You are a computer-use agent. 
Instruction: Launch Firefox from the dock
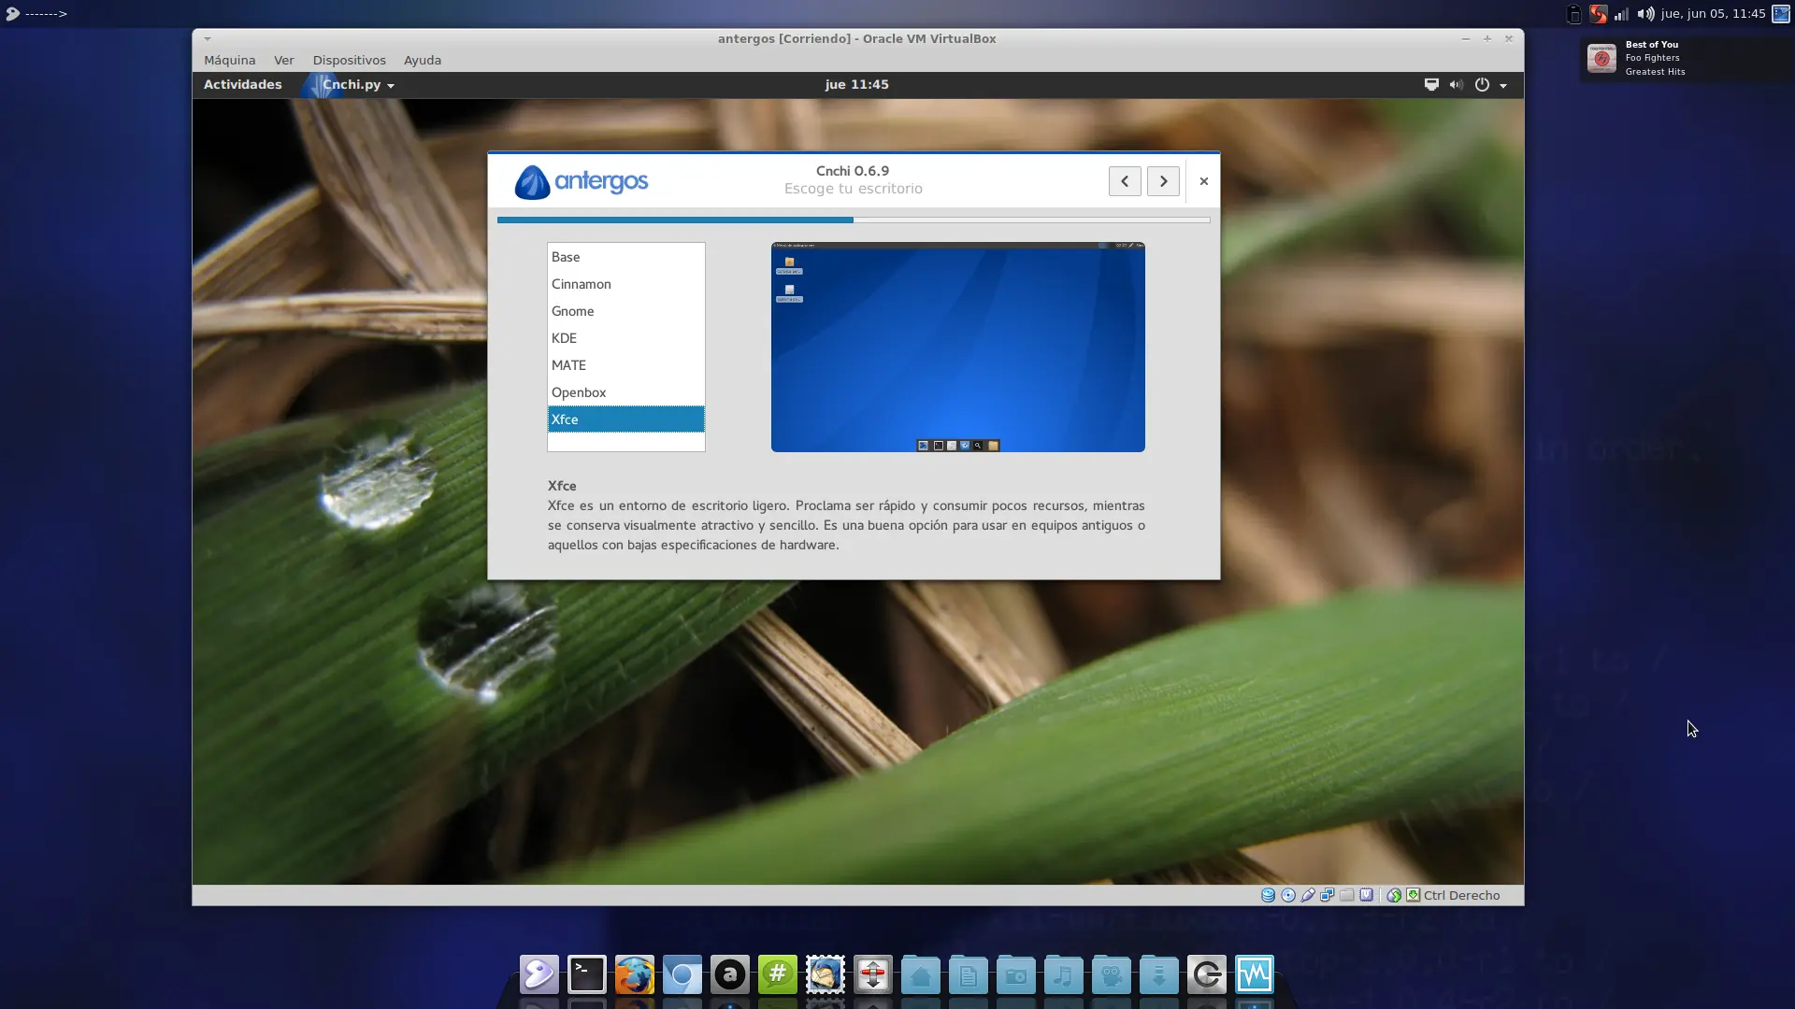(x=635, y=974)
